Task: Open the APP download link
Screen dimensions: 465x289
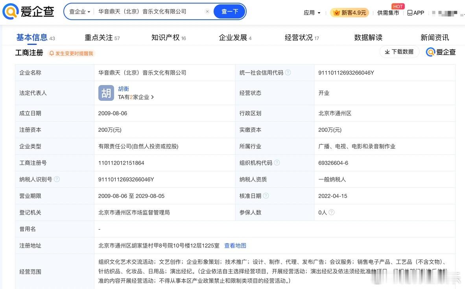Action: tap(415, 13)
